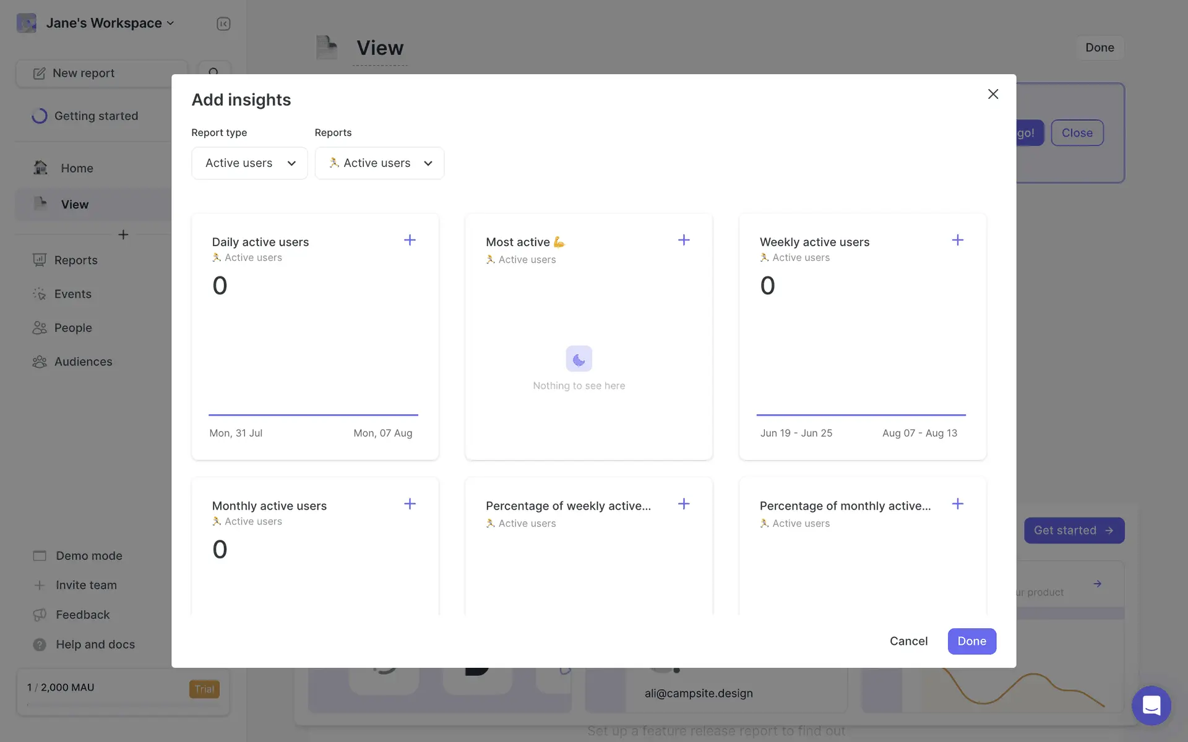
Task: Open the People sidebar item
Action: tap(72, 328)
